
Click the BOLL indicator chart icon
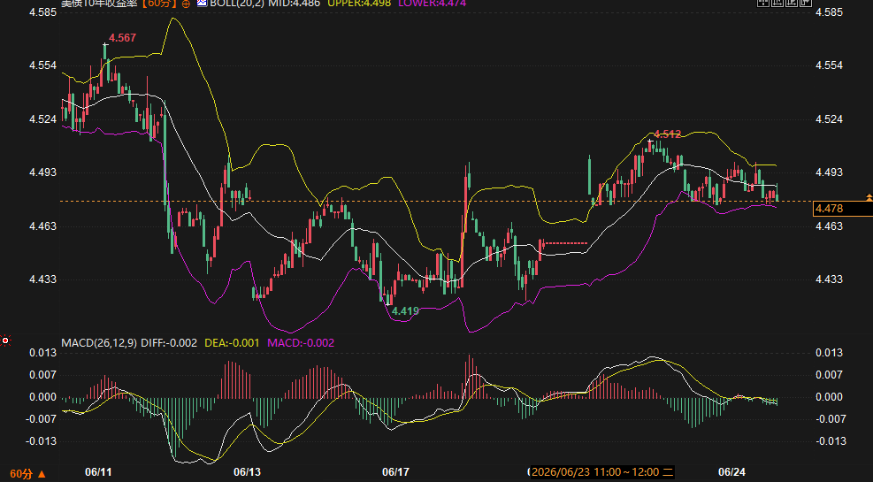click(202, 3)
